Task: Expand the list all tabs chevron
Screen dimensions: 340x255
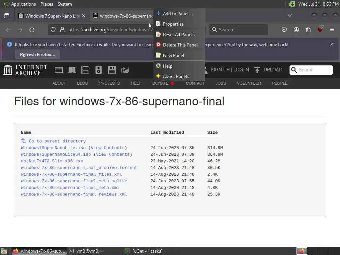Action: tap(290, 16)
